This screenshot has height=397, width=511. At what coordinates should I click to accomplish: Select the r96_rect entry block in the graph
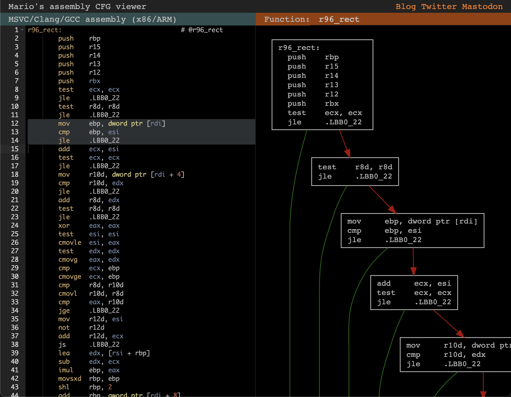coord(322,85)
